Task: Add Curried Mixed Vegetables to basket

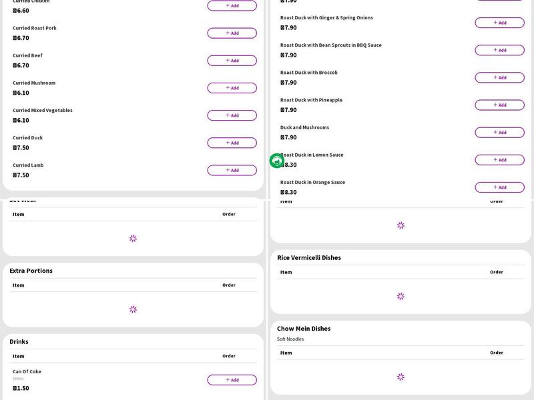Action: coord(232,115)
